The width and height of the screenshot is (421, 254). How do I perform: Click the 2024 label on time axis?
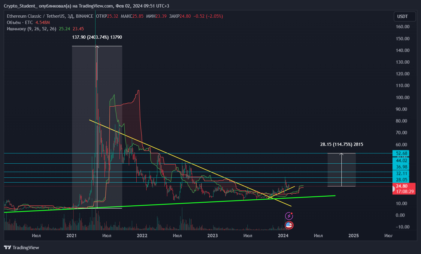point(283,235)
